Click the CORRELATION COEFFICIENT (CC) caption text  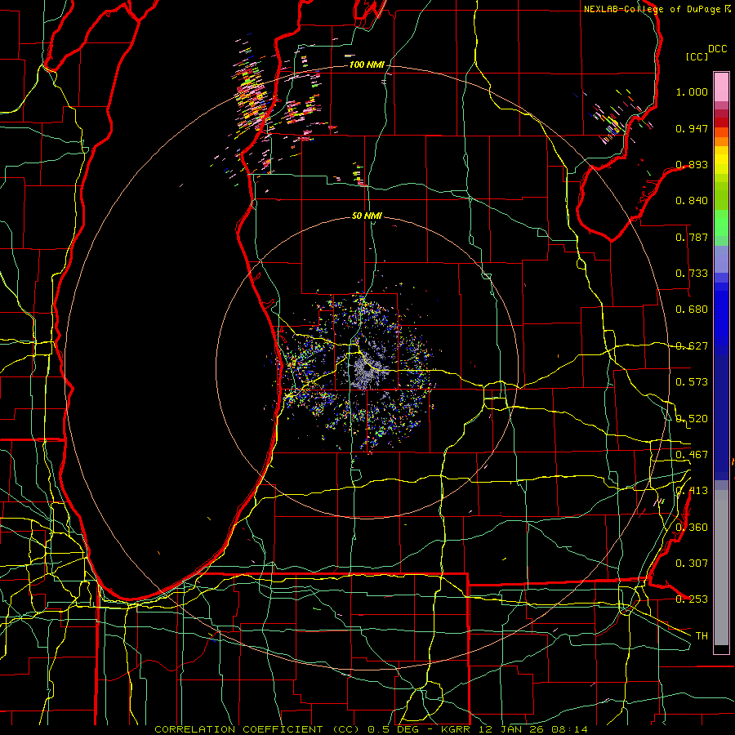(257, 729)
